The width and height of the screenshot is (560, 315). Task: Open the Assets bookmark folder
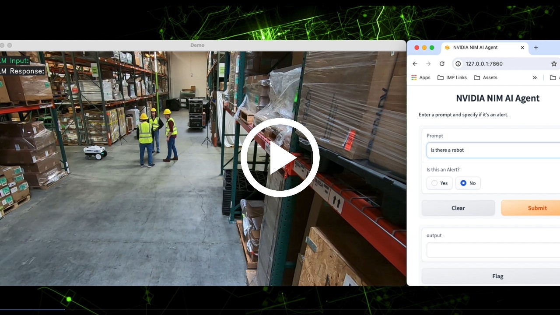(486, 77)
